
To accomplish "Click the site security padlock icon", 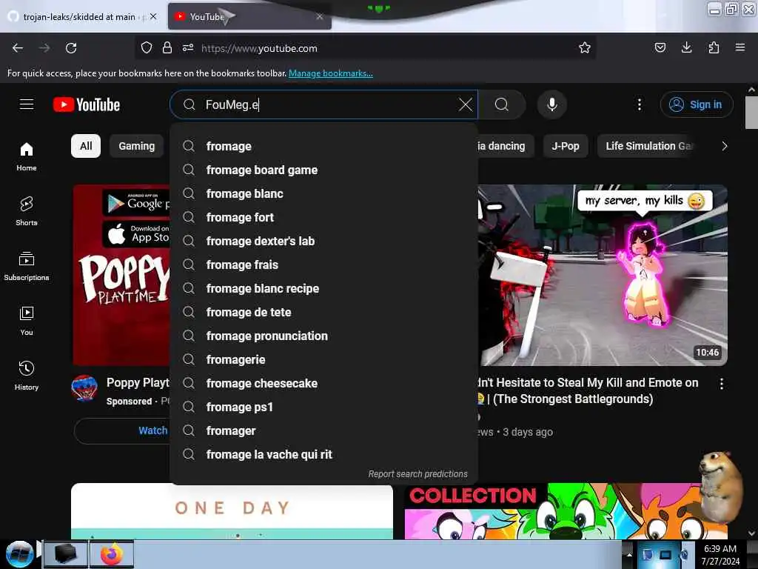I will 167,48.
